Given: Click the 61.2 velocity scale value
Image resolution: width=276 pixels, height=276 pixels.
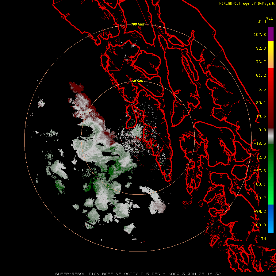Looking at the screenshot, I should pyautogui.click(x=261, y=75).
